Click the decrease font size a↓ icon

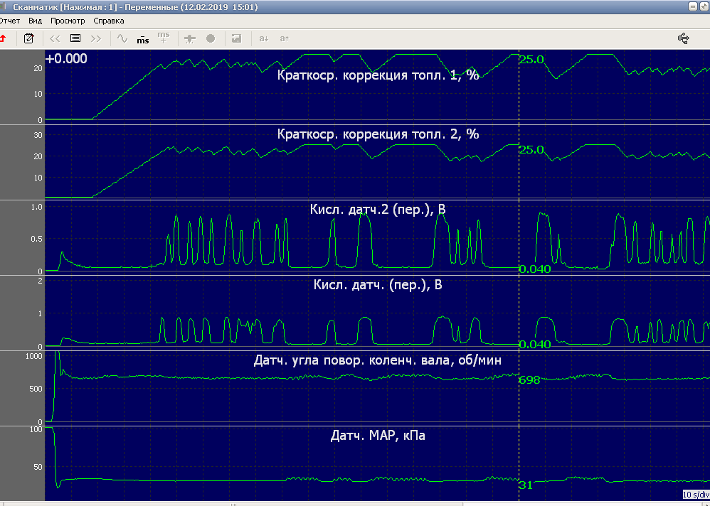tap(263, 38)
